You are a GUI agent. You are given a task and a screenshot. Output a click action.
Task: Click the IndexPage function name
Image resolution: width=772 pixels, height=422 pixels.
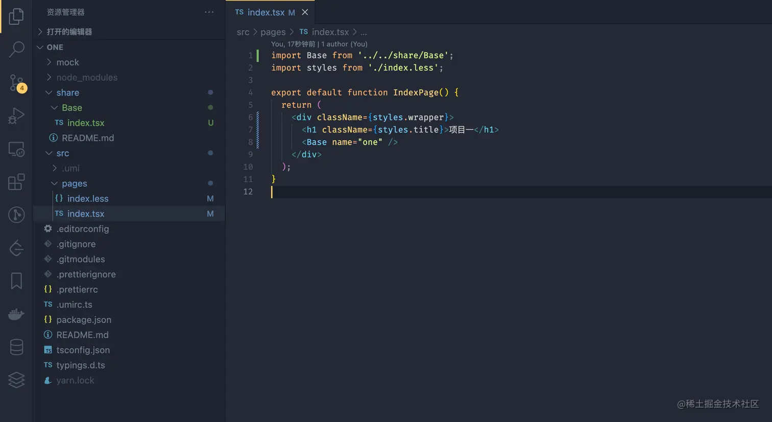click(x=416, y=92)
